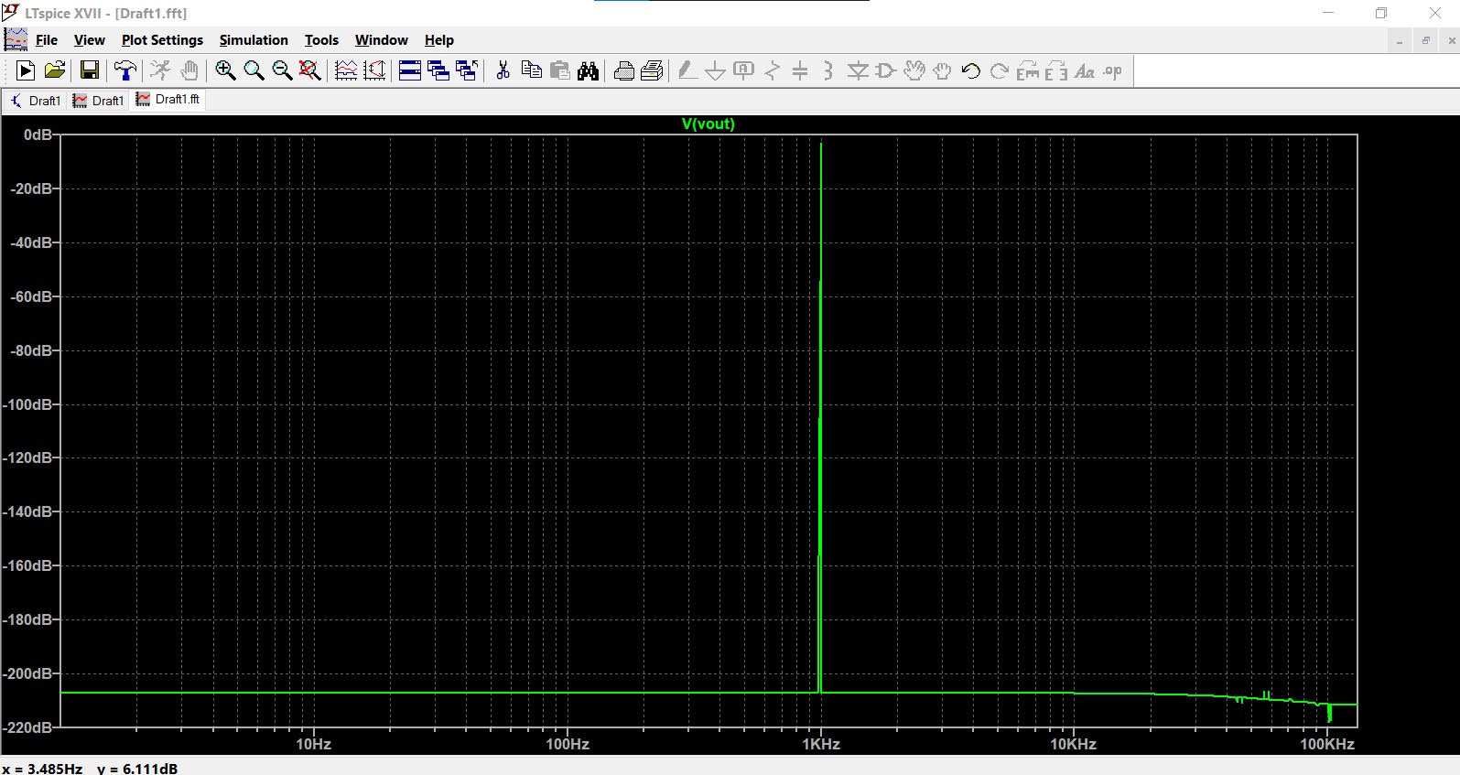Click the Run simulation icon
The width and height of the screenshot is (1460, 775).
click(x=26, y=70)
